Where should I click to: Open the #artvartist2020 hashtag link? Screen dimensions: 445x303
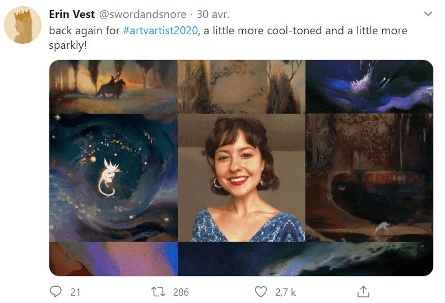tap(160, 30)
